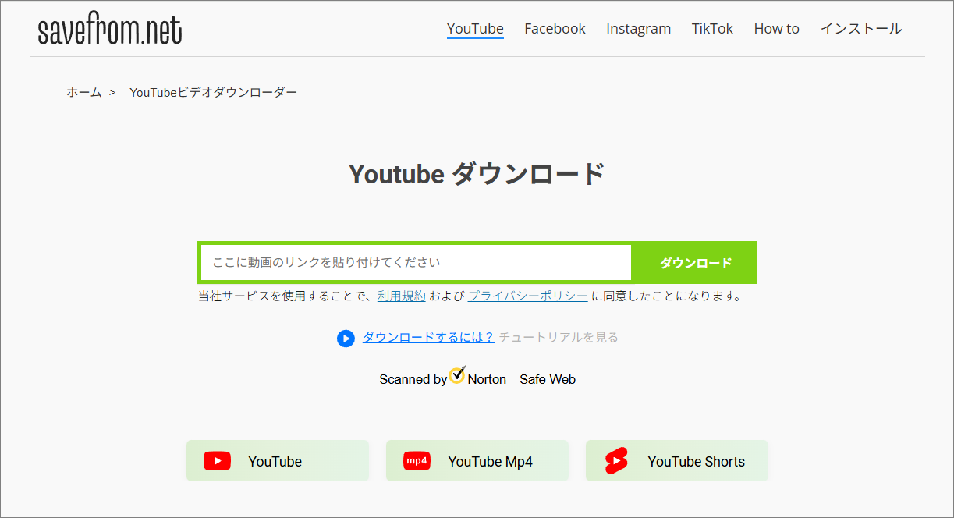Select the YouTube Mp4 shortcut card

pos(477,460)
